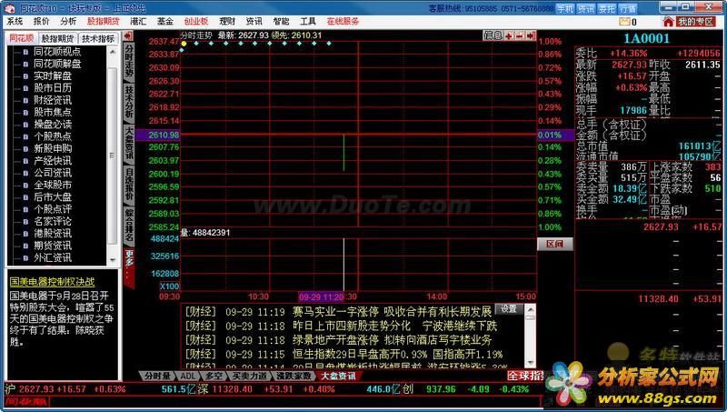Open the 创业板 menu
727x412 pixels.
(x=196, y=21)
